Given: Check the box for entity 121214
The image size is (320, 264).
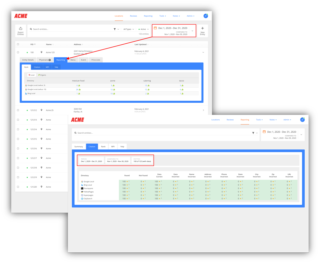Looking at the screenshot, I should (x=18, y=130).
